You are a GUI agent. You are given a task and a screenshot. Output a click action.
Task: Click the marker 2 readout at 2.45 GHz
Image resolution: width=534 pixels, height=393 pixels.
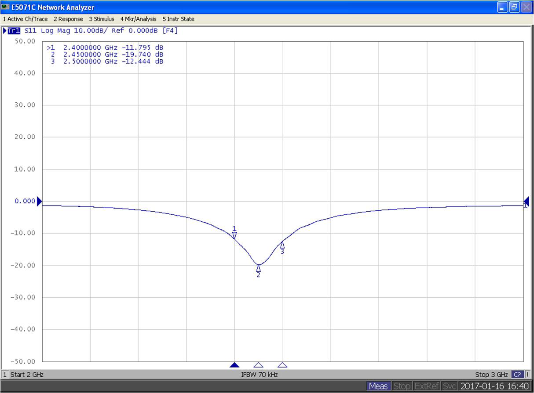tap(107, 54)
